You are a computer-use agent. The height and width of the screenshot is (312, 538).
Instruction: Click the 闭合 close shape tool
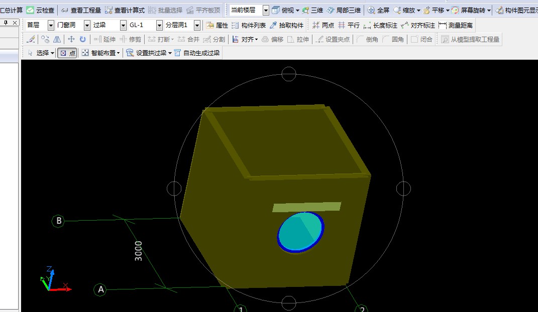[421, 40]
